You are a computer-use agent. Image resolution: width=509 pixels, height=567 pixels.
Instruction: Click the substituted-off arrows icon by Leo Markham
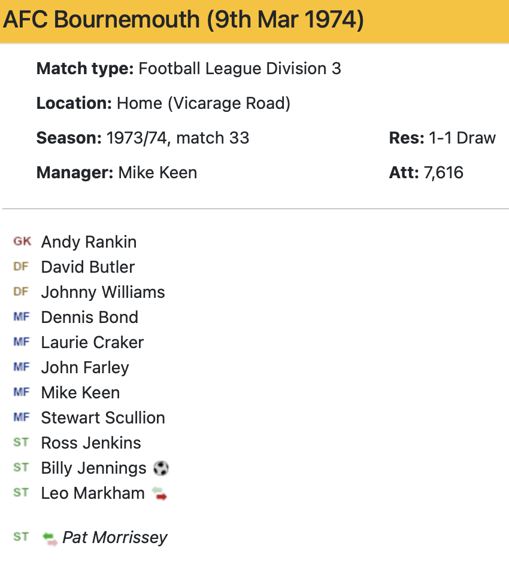tap(159, 493)
